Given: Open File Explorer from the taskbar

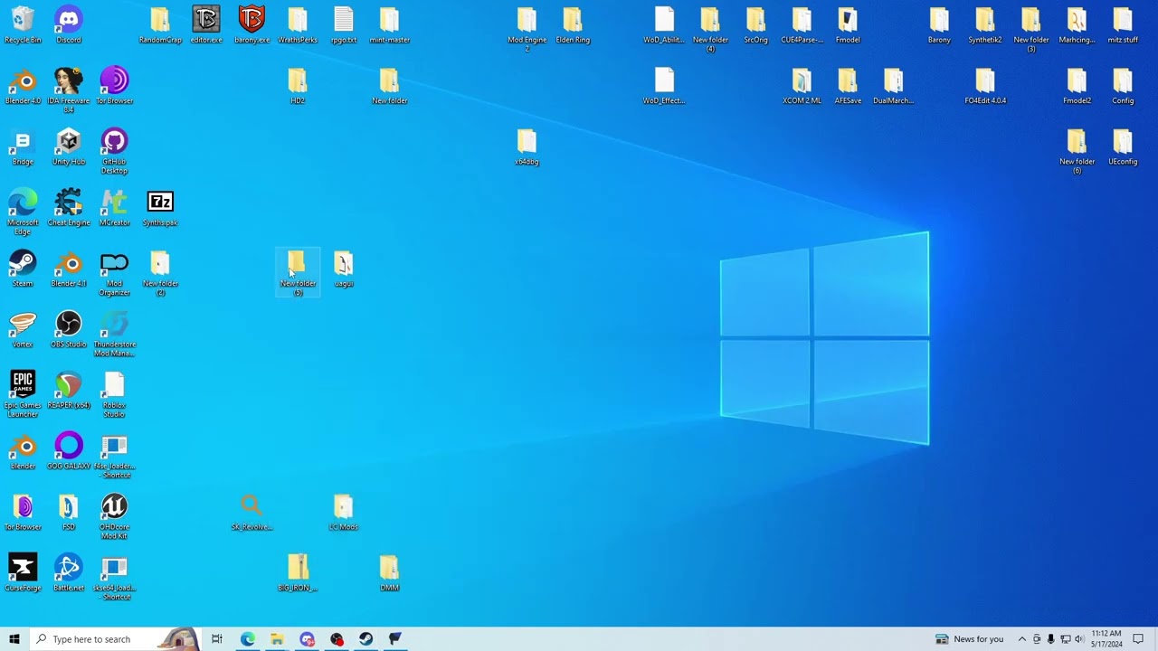Looking at the screenshot, I should pyautogui.click(x=277, y=639).
